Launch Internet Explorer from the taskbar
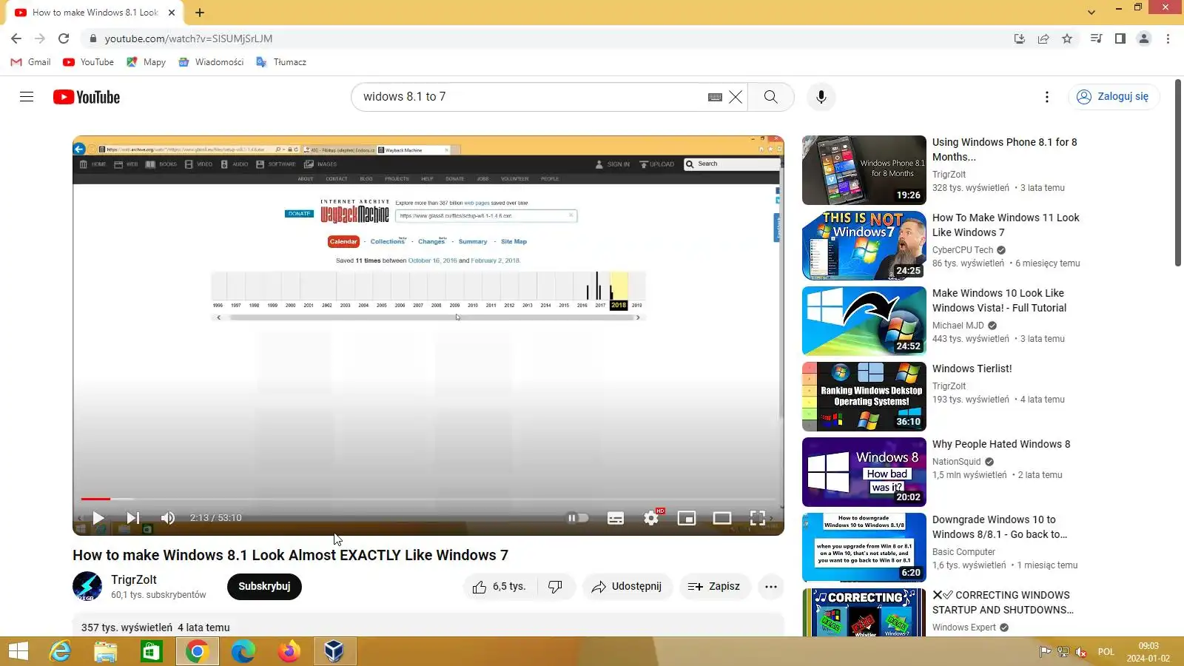 pos(60,651)
